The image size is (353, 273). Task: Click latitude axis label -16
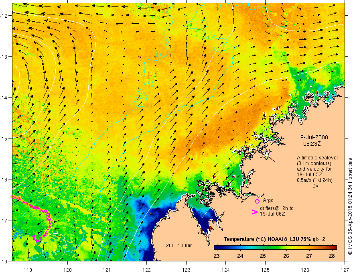pyautogui.click(x=4, y=179)
